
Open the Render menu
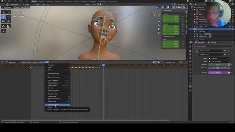tap(15, 1)
